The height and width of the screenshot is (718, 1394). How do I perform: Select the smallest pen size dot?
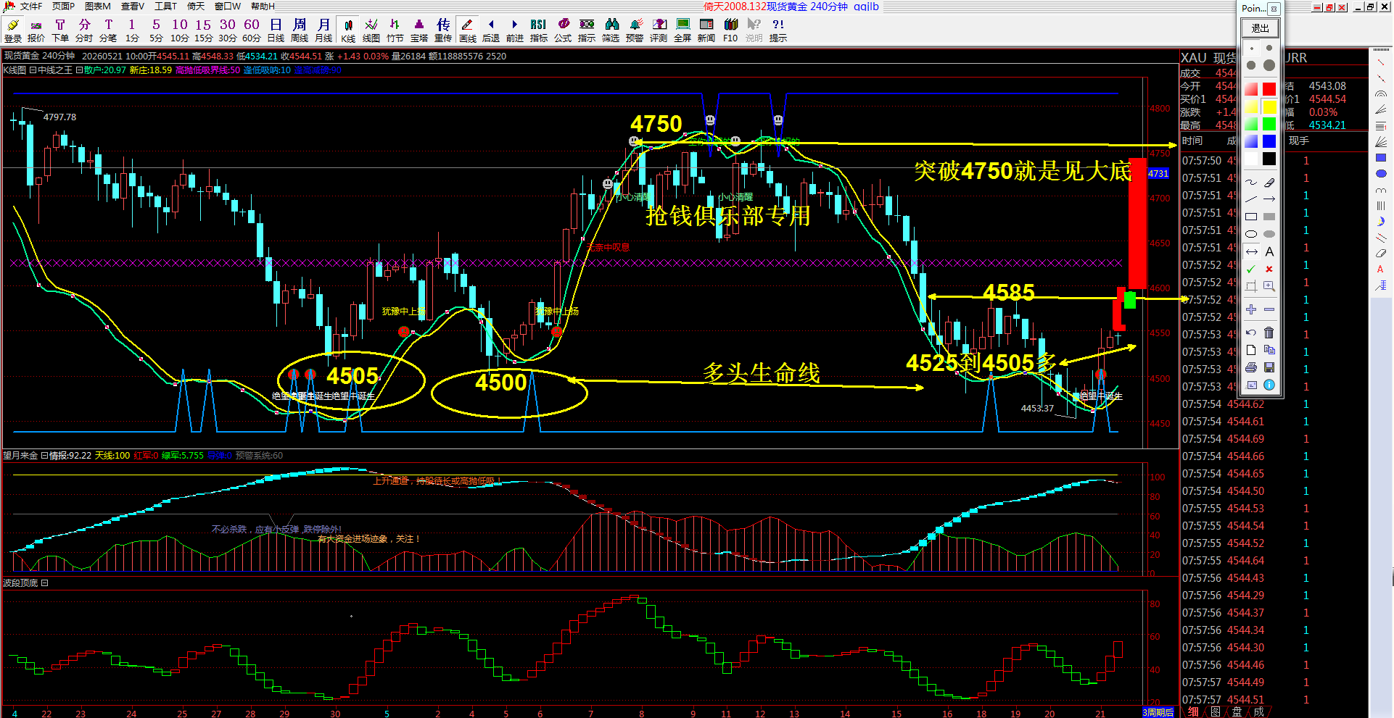tap(1251, 49)
